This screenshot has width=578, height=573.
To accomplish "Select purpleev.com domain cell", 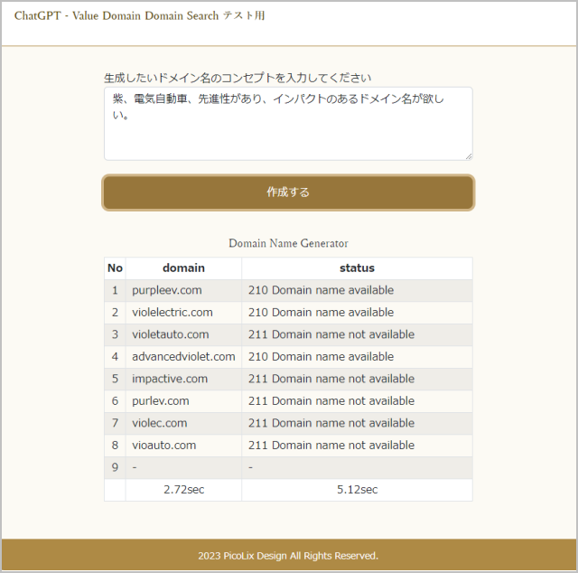I will (x=183, y=290).
